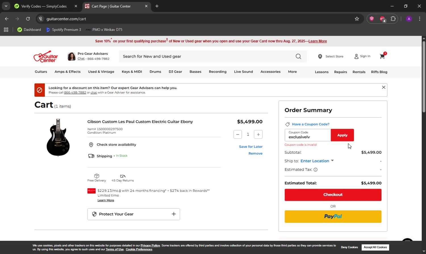Open the Cookie Preferences link
426x254 pixels.
pos(139,249)
